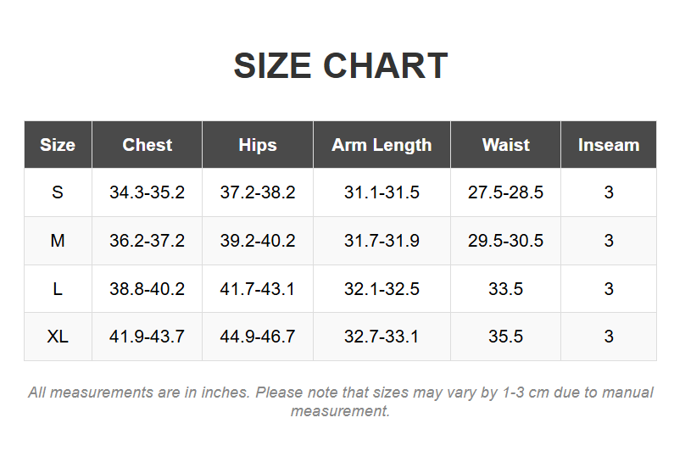Select the size S row label
Image resolution: width=674 pixels, height=451 pixels.
(58, 192)
